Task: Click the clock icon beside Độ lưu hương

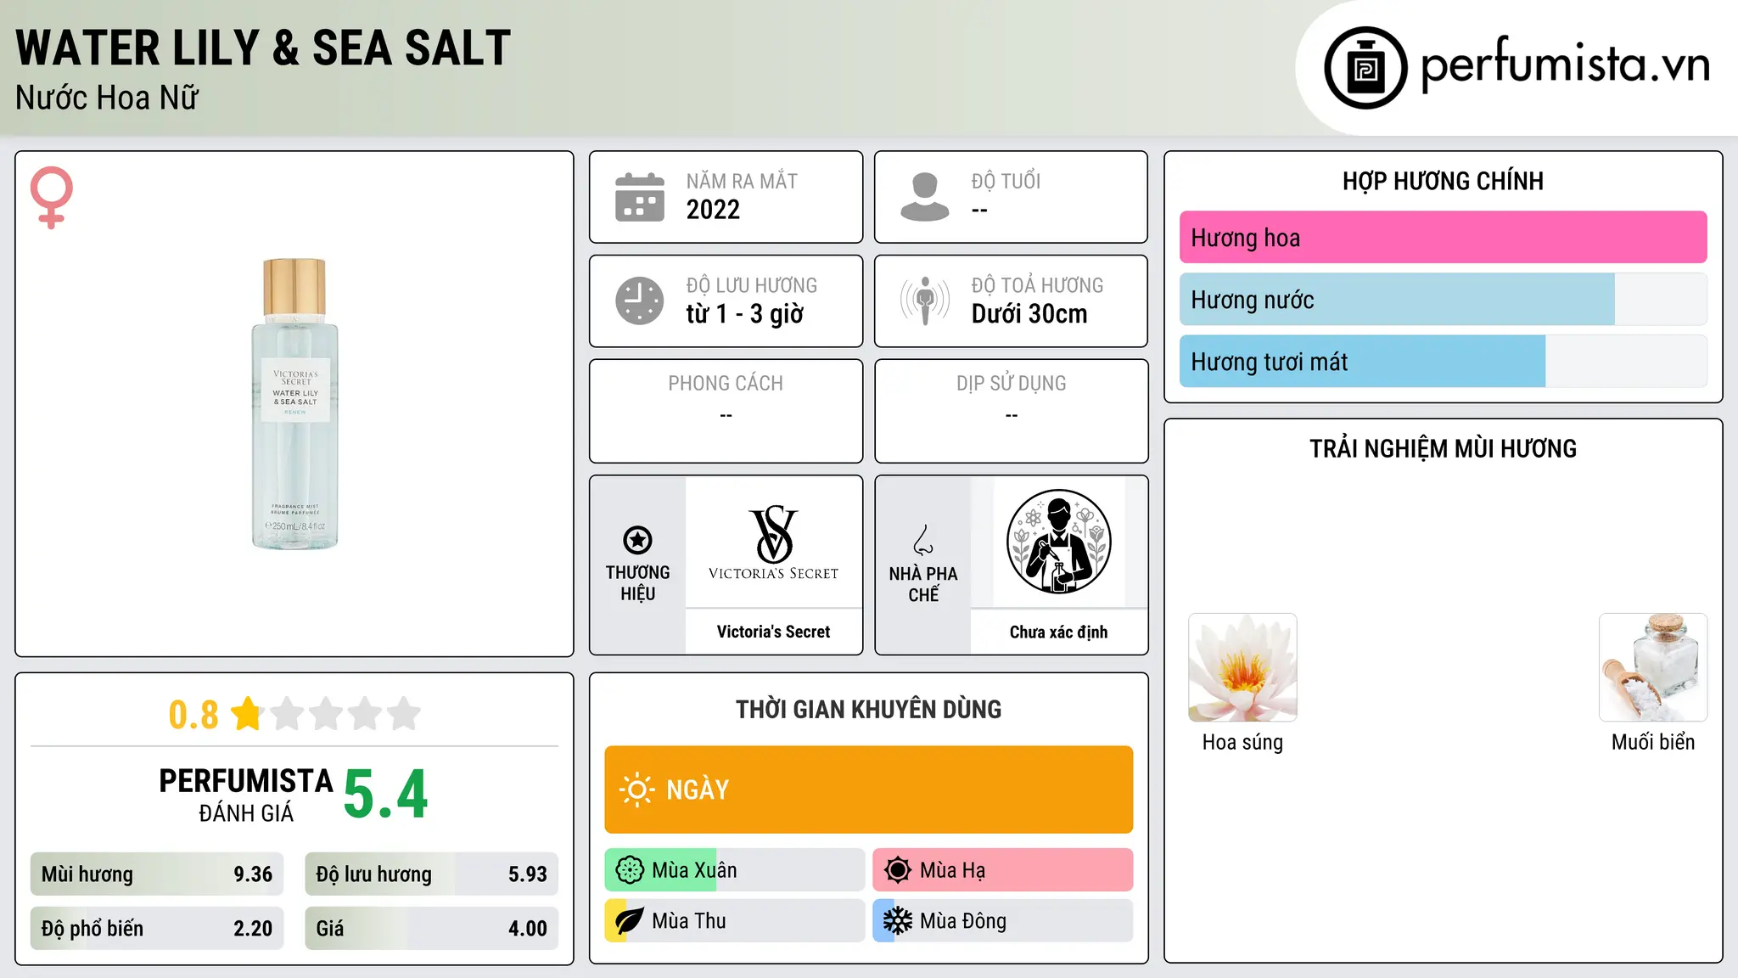Action: [x=640, y=301]
